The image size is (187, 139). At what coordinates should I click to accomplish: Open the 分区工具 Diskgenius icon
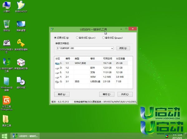[7, 103]
